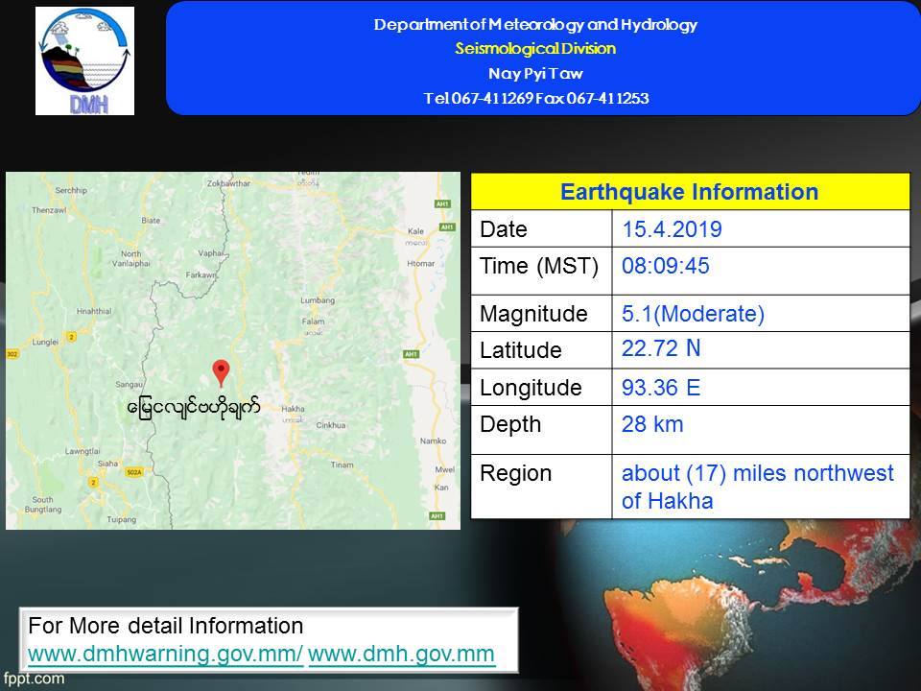Click the route 2 shield below Lawngtlai
Image resolution: width=921 pixels, height=691 pixels.
[93, 480]
